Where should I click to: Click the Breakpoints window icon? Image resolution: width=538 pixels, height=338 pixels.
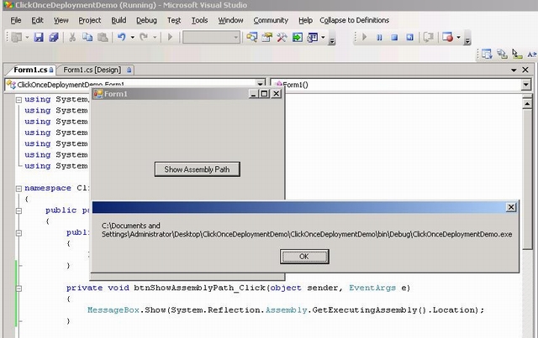pyautogui.click(x=447, y=37)
